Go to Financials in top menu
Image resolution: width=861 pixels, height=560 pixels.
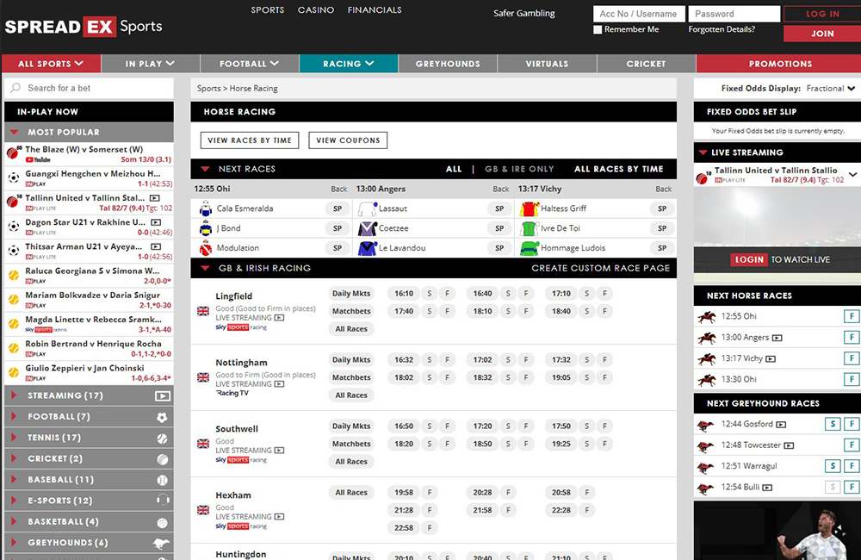click(375, 9)
